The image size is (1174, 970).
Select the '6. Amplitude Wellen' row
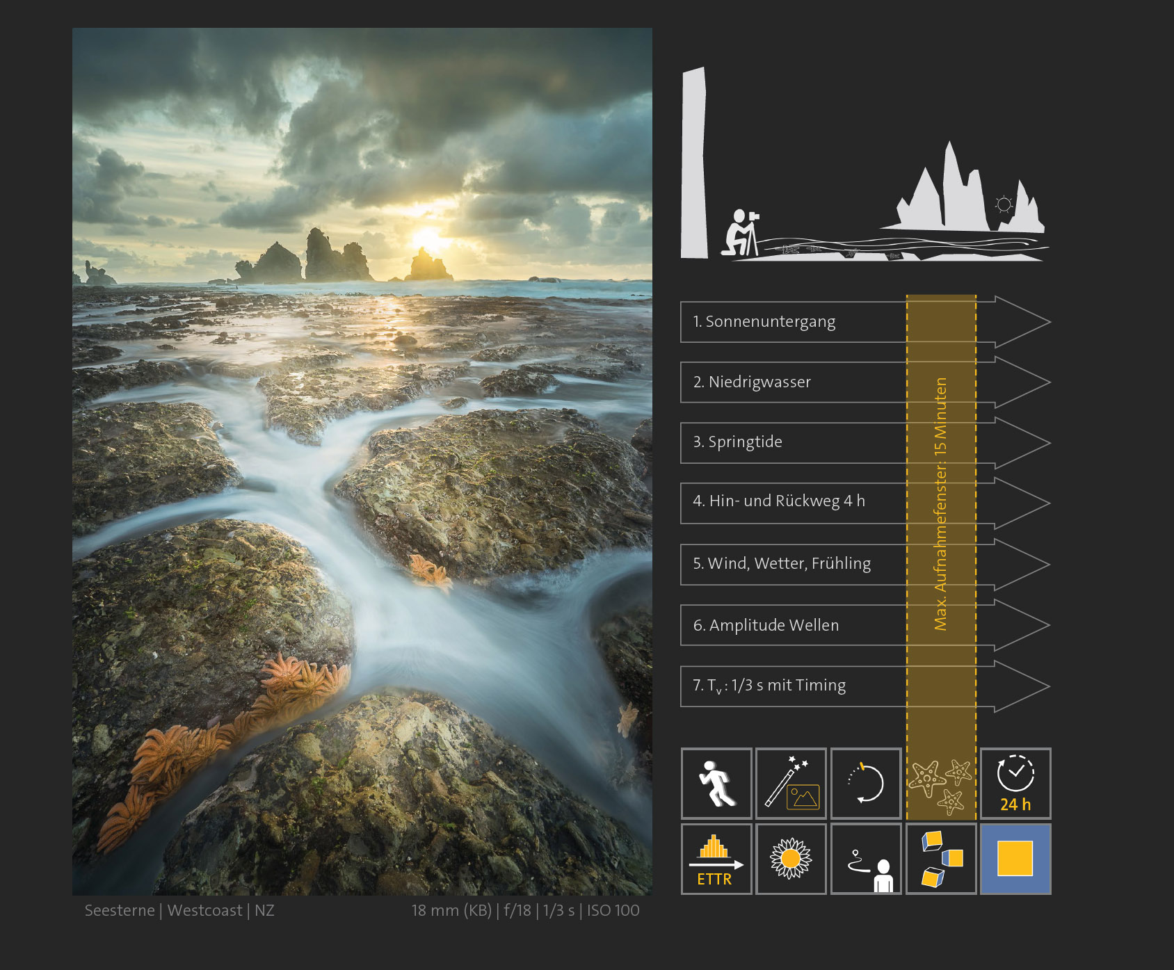[865, 625]
